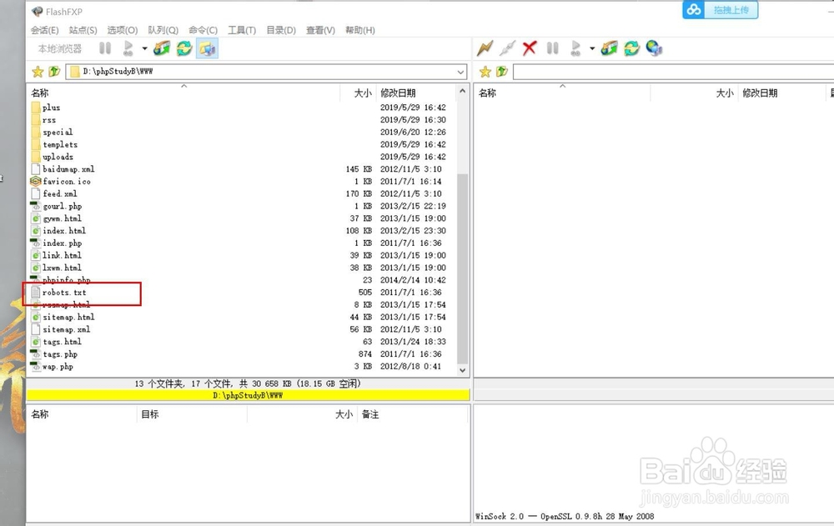Click the local panel view mode icon
This screenshot has width=834, height=526.
[x=208, y=48]
